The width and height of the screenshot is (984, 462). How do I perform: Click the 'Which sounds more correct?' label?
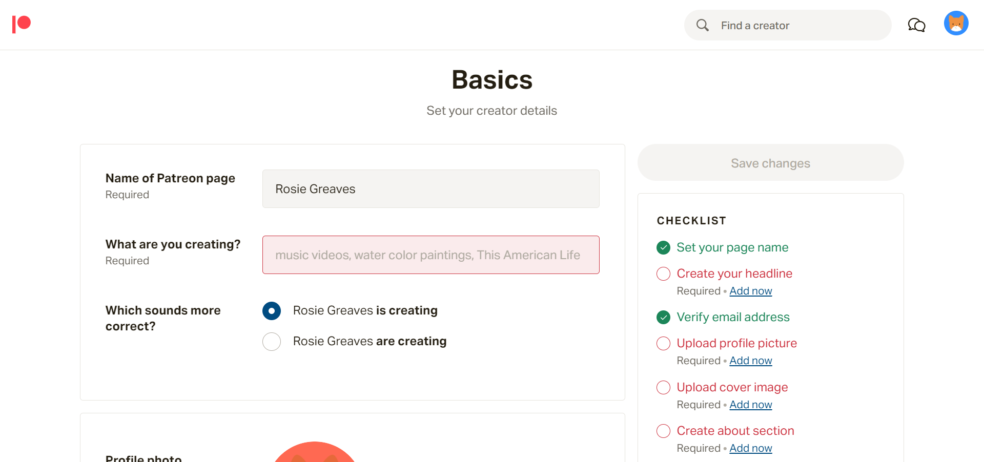(x=163, y=318)
